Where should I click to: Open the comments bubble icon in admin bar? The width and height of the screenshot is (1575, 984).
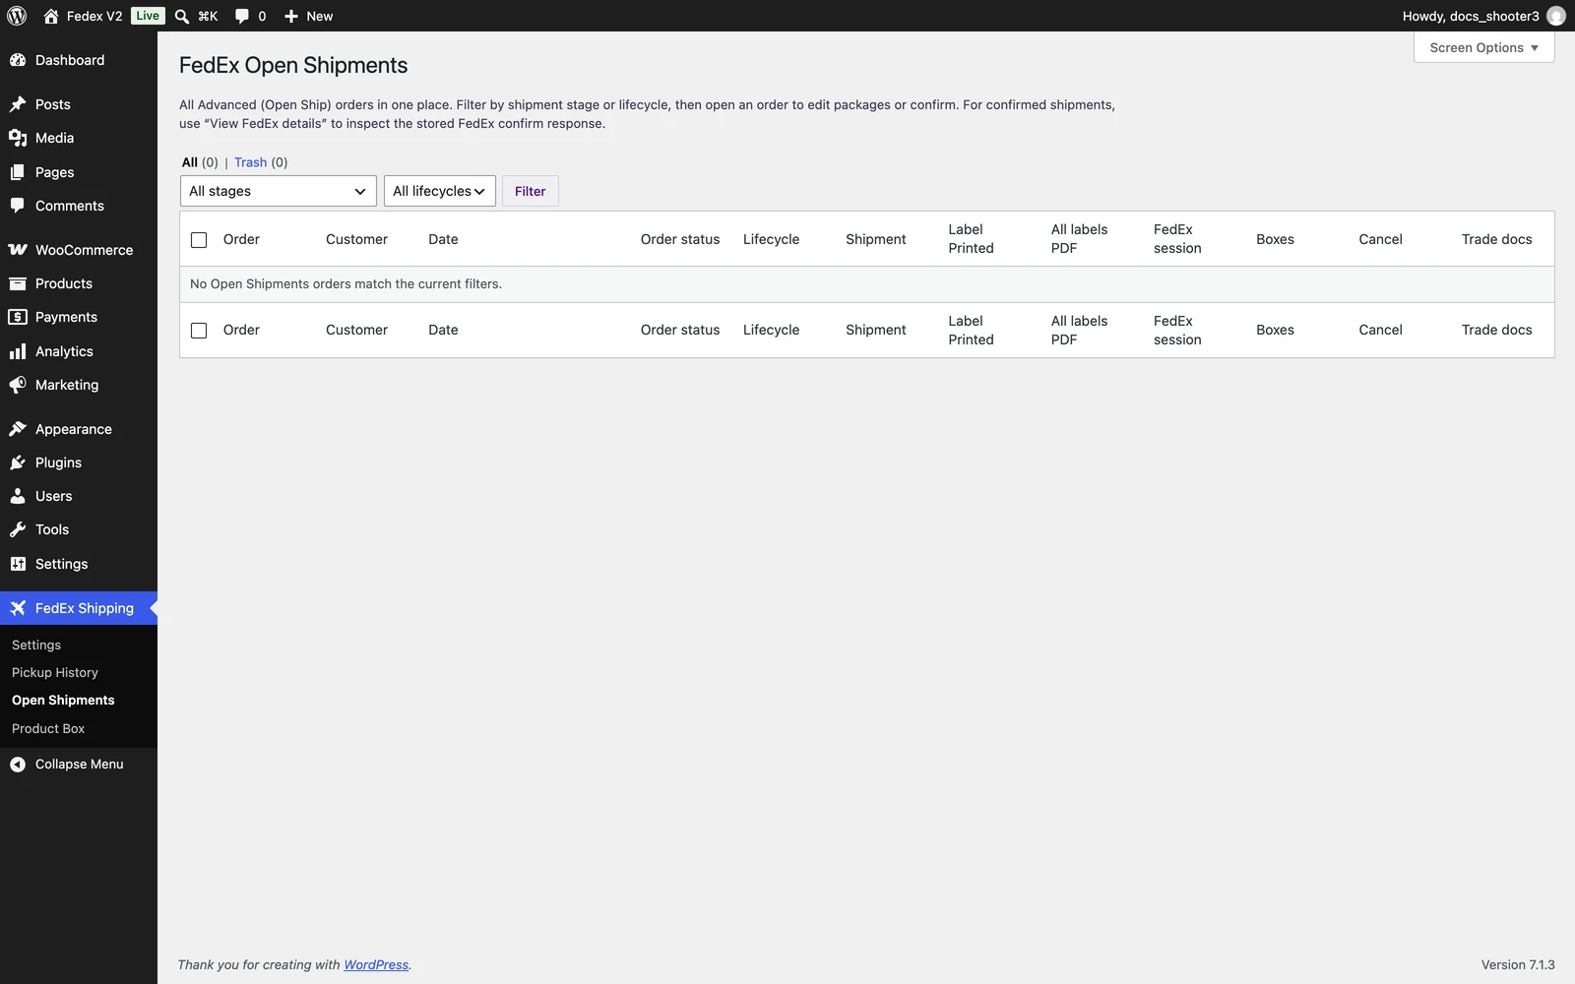[242, 16]
